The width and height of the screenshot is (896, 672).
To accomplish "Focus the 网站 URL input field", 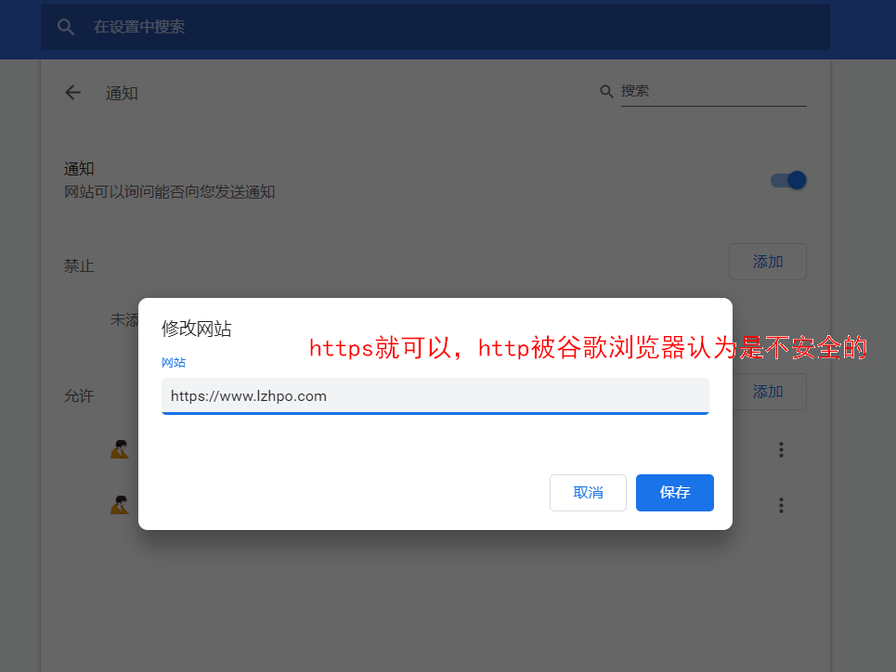I will point(435,395).
